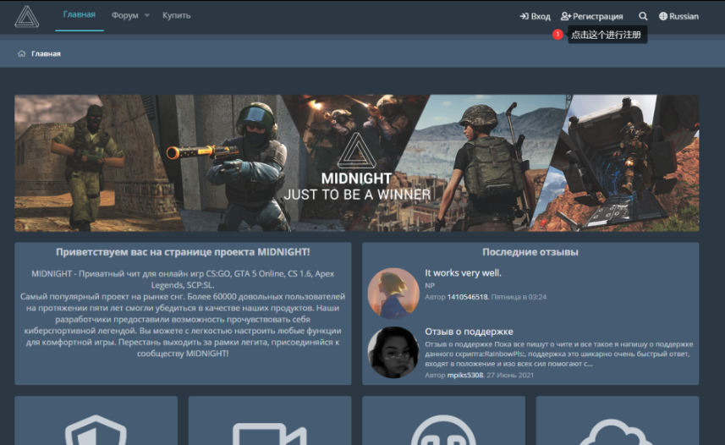Click the Вход login link
Image resolution: width=725 pixels, height=445 pixels.
pos(535,16)
